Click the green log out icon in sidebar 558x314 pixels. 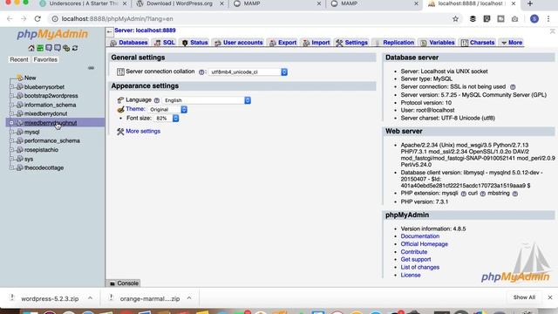click(40, 48)
